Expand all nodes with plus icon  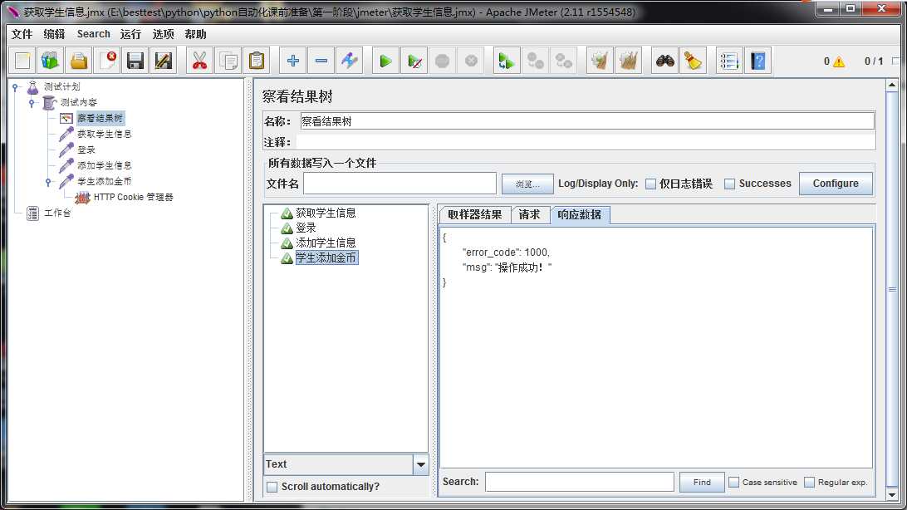[293, 61]
